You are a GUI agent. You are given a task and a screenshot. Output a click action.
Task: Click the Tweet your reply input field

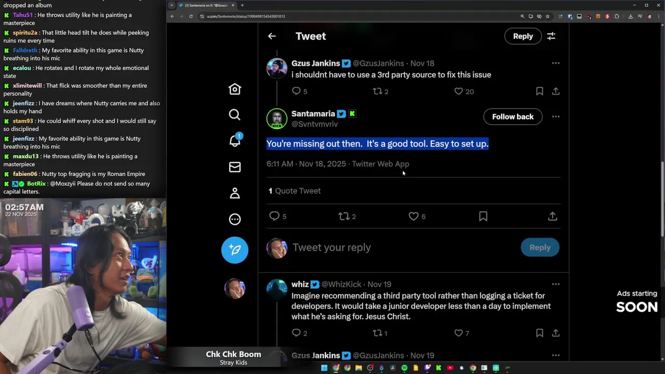pyautogui.click(x=403, y=248)
